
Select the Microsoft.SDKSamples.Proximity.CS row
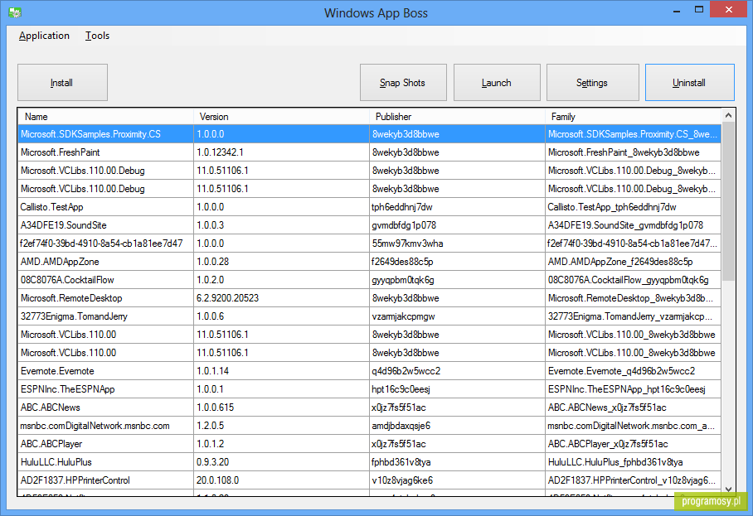click(x=369, y=134)
